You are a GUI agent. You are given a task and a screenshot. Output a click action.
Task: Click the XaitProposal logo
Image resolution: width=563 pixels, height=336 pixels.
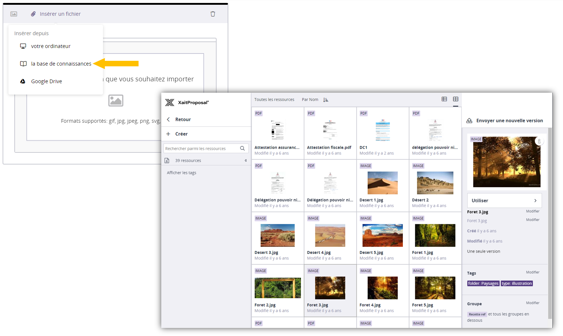click(x=170, y=103)
